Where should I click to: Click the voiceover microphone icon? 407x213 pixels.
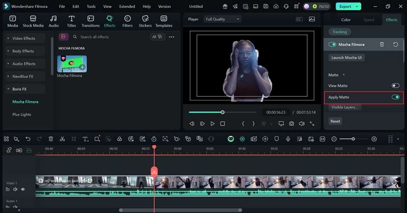point(288,139)
